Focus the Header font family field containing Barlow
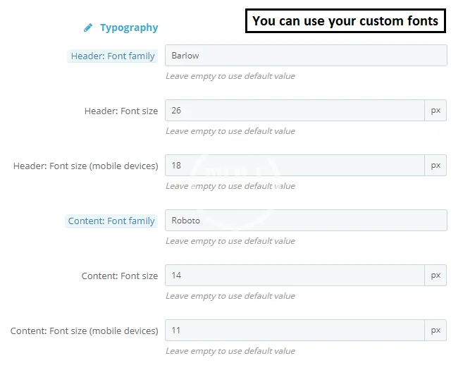 tap(305, 56)
